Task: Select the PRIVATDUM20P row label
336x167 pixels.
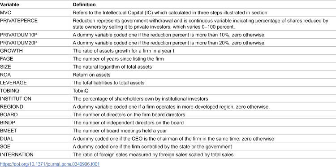Action: point(19,43)
